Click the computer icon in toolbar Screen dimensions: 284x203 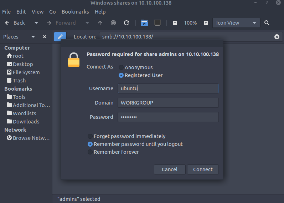158,23
